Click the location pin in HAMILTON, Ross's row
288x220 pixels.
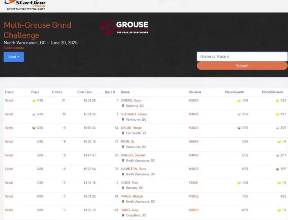pyautogui.click(x=123, y=174)
